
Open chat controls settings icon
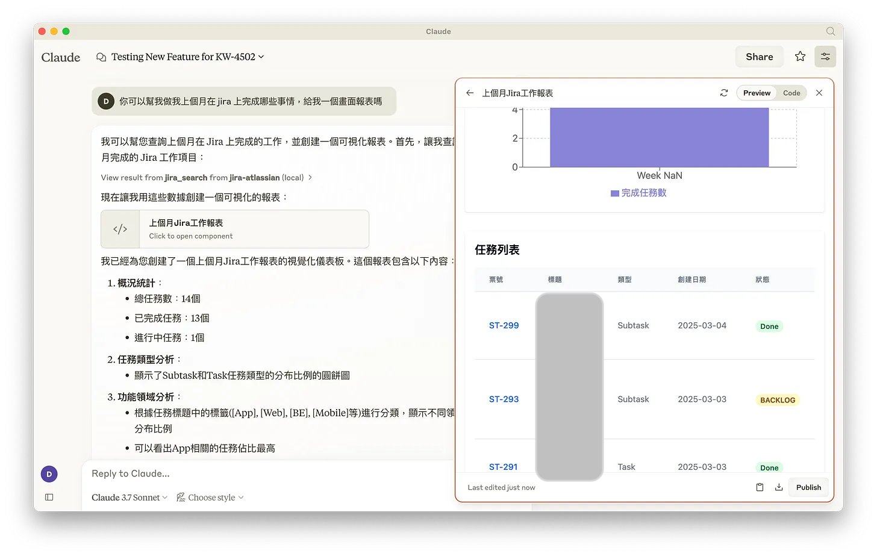click(x=825, y=56)
